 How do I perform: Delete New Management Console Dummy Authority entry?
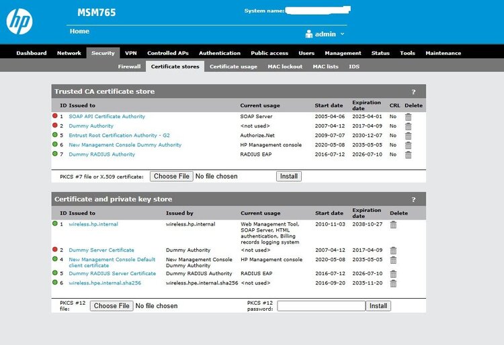(x=408, y=146)
